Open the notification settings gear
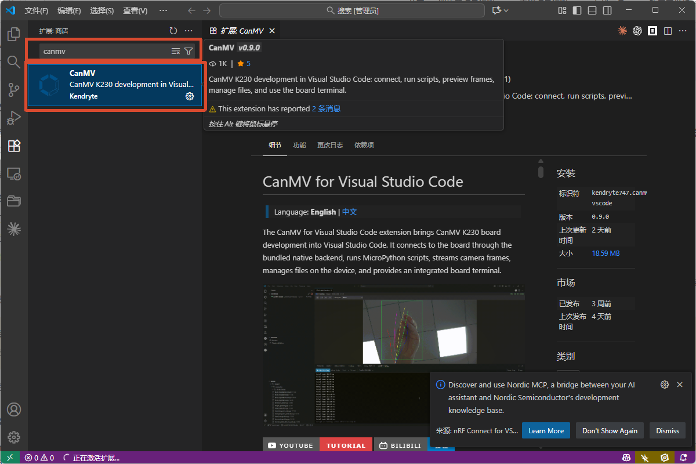696x464 pixels. click(x=665, y=385)
